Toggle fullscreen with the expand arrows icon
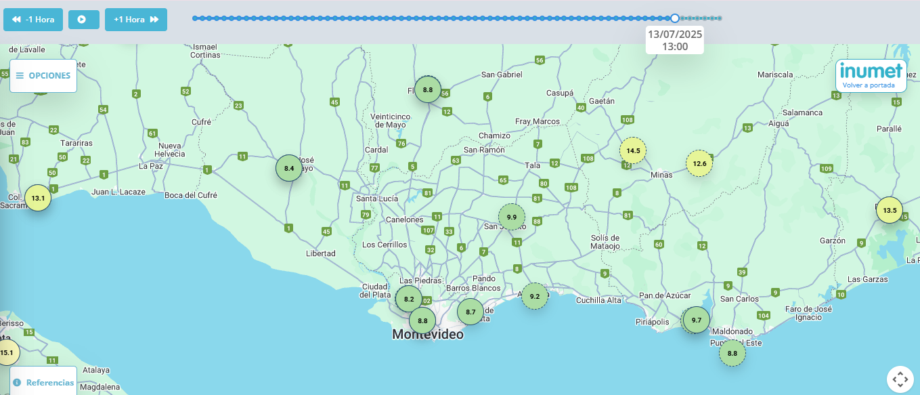This screenshot has height=395, width=920. 900,379
